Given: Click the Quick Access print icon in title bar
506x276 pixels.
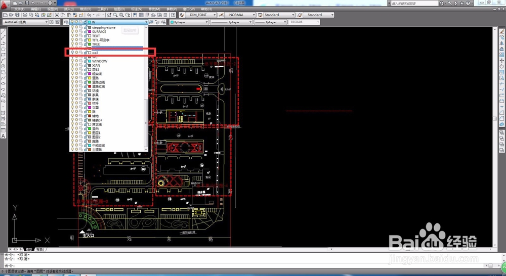Looking at the screenshot, I should (50, 3).
